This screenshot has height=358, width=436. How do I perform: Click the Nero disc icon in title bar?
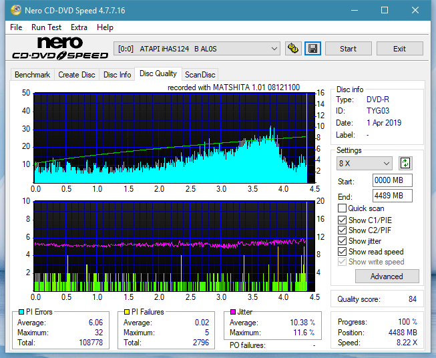tap(15, 10)
